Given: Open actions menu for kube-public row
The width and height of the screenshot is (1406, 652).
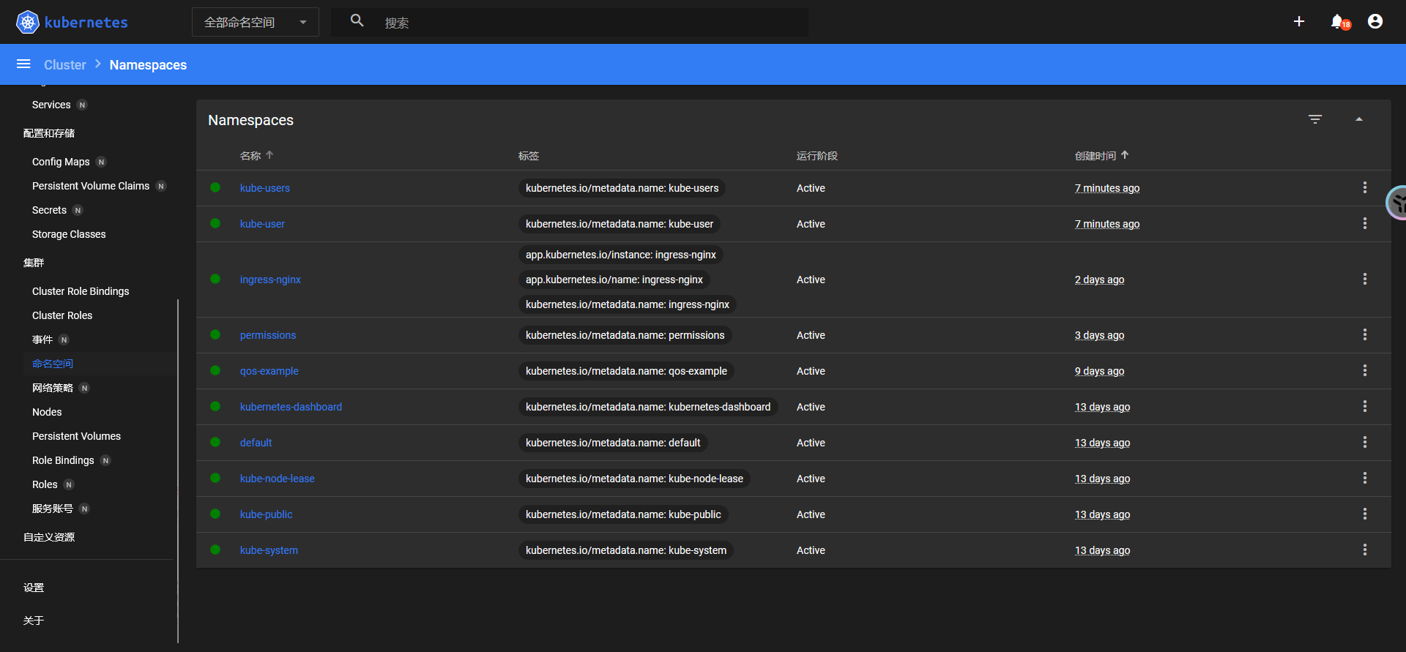Looking at the screenshot, I should (x=1365, y=514).
